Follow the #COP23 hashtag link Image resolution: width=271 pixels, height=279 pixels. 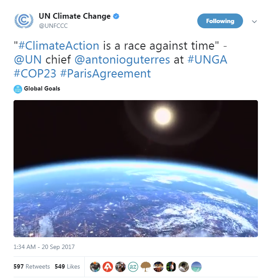pyautogui.click(x=35, y=73)
